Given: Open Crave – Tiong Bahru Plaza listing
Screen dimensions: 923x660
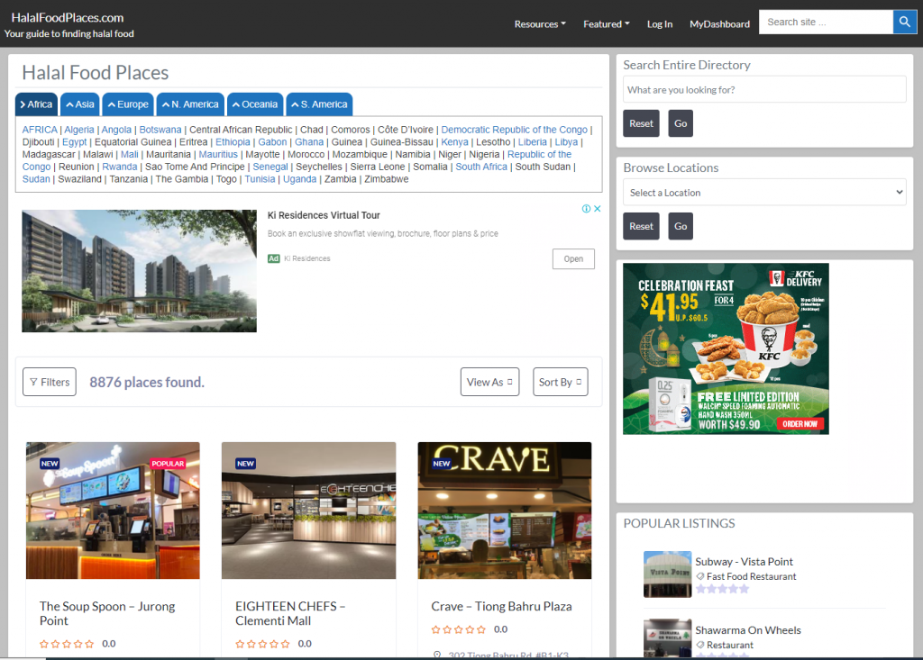Looking at the screenshot, I should click(x=501, y=606).
